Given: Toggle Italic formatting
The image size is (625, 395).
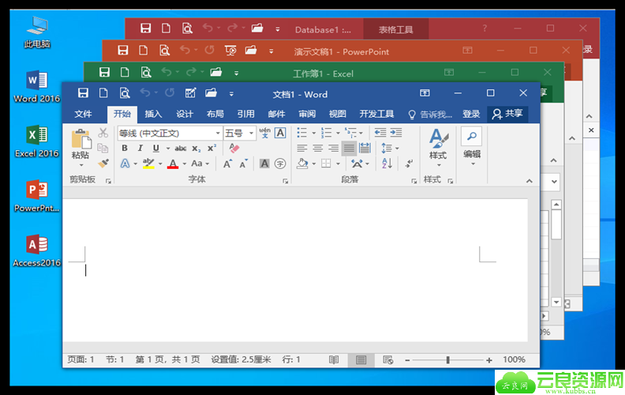Looking at the screenshot, I should 140,148.
